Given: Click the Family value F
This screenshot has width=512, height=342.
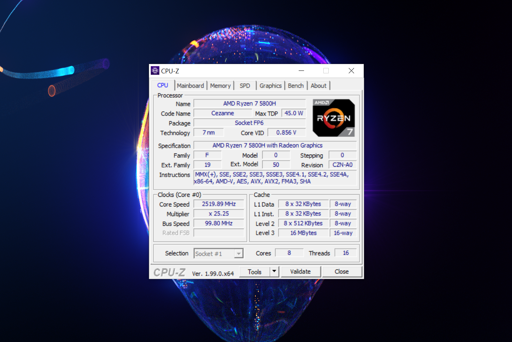Looking at the screenshot, I should click(x=207, y=155).
